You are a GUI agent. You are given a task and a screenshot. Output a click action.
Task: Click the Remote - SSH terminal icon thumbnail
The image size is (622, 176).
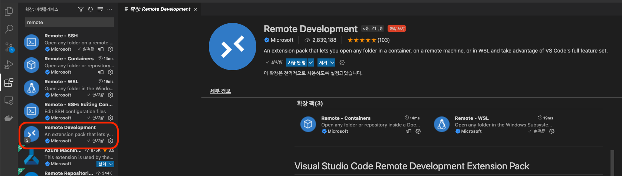(32, 42)
